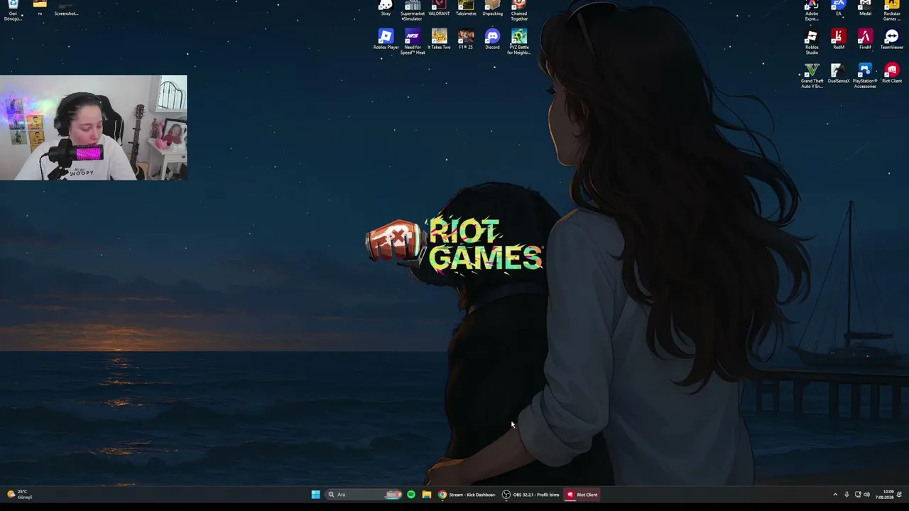Viewport: 909px width, 511px height.
Task: Click the TeamViewer desktop icon
Action: 892,40
